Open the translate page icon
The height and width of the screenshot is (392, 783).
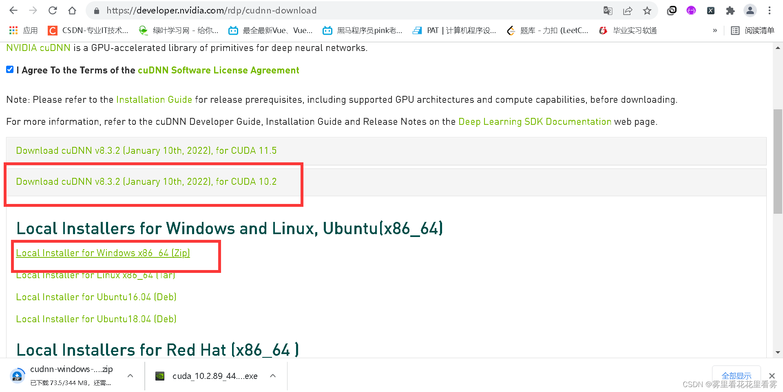(x=608, y=11)
